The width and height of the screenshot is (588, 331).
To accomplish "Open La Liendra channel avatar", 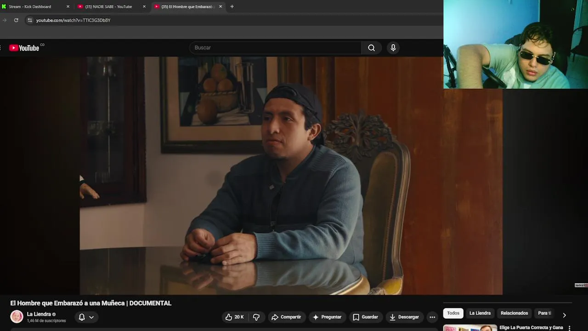I will click(x=17, y=317).
